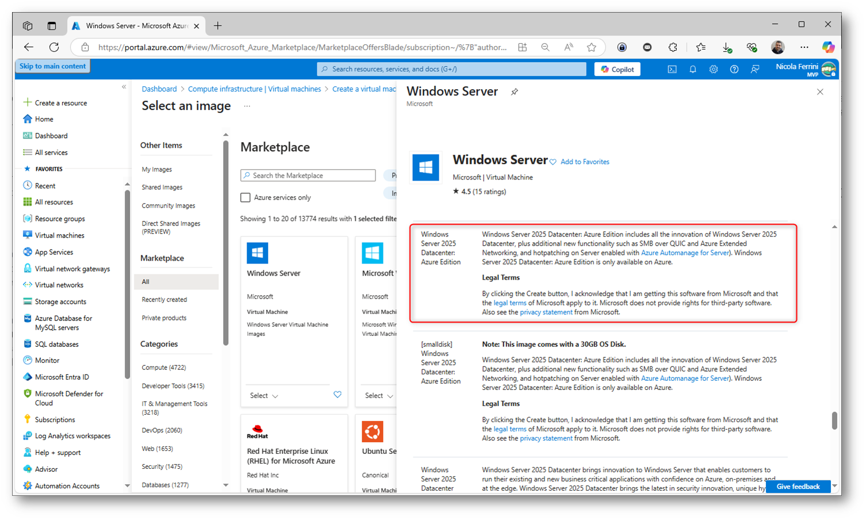Viewport: 866px width, 520px height.
Task: Open the Nicola Ferrini account menu
Action: click(806, 69)
